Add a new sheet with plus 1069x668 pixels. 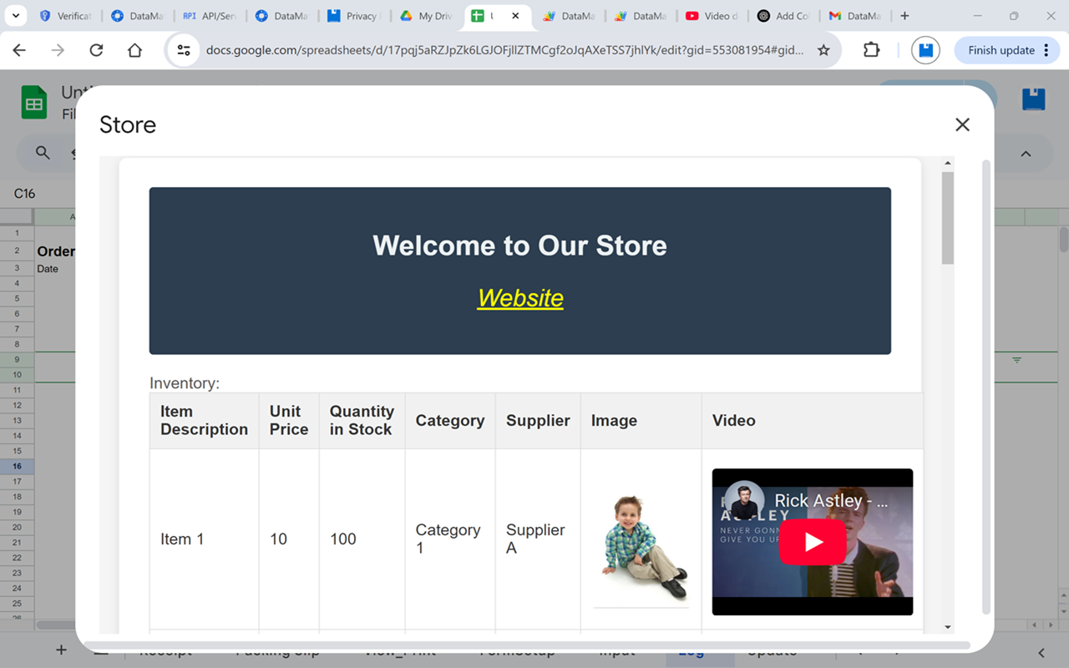tap(60, 650)
